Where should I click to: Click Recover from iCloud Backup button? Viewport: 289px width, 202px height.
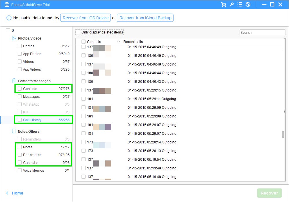[x=145, y=18]
